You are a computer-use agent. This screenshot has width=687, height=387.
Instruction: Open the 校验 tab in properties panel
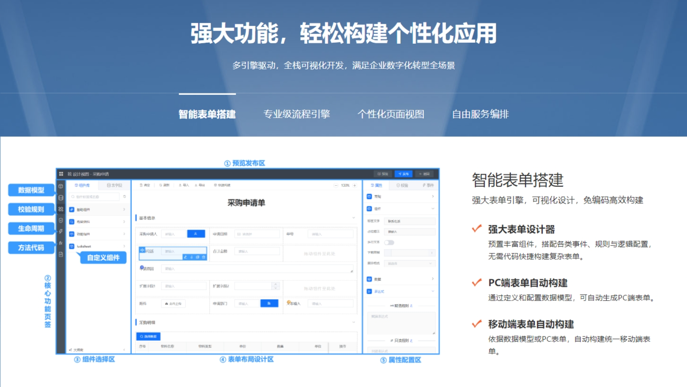click(x=402, y=185)
